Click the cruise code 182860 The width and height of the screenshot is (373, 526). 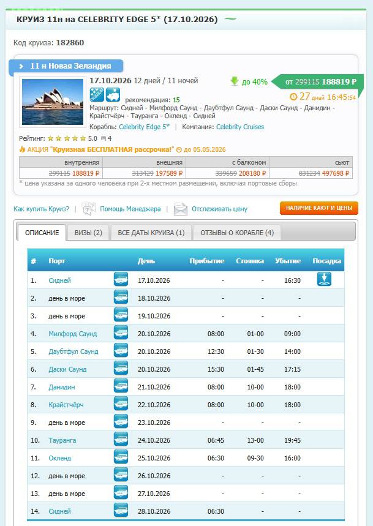(x=70, y=43)
